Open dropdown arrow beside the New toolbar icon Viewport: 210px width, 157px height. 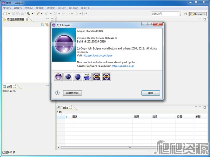pyautogui.click(x=9, y=14)
